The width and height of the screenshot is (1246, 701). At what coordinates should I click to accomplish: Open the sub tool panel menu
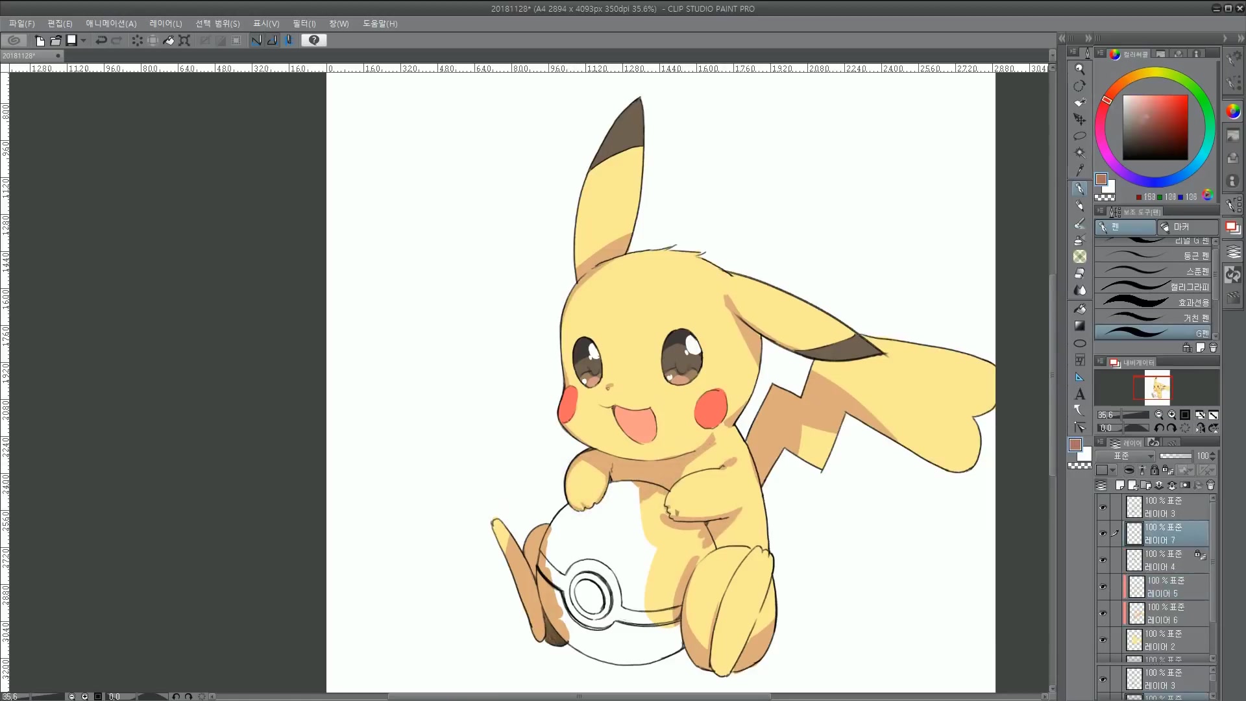coord(1101,211)
